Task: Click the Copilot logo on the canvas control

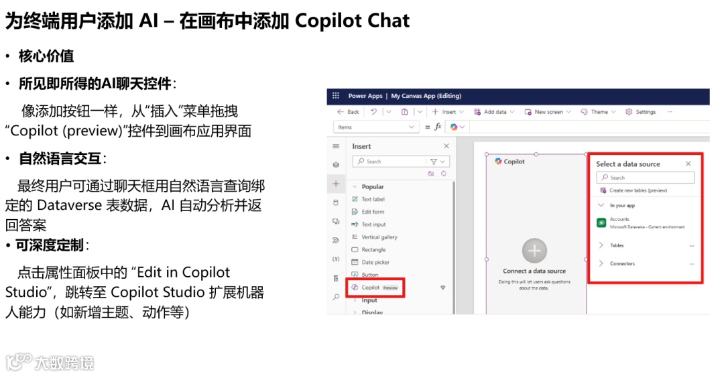Action: tap(498, 162)
